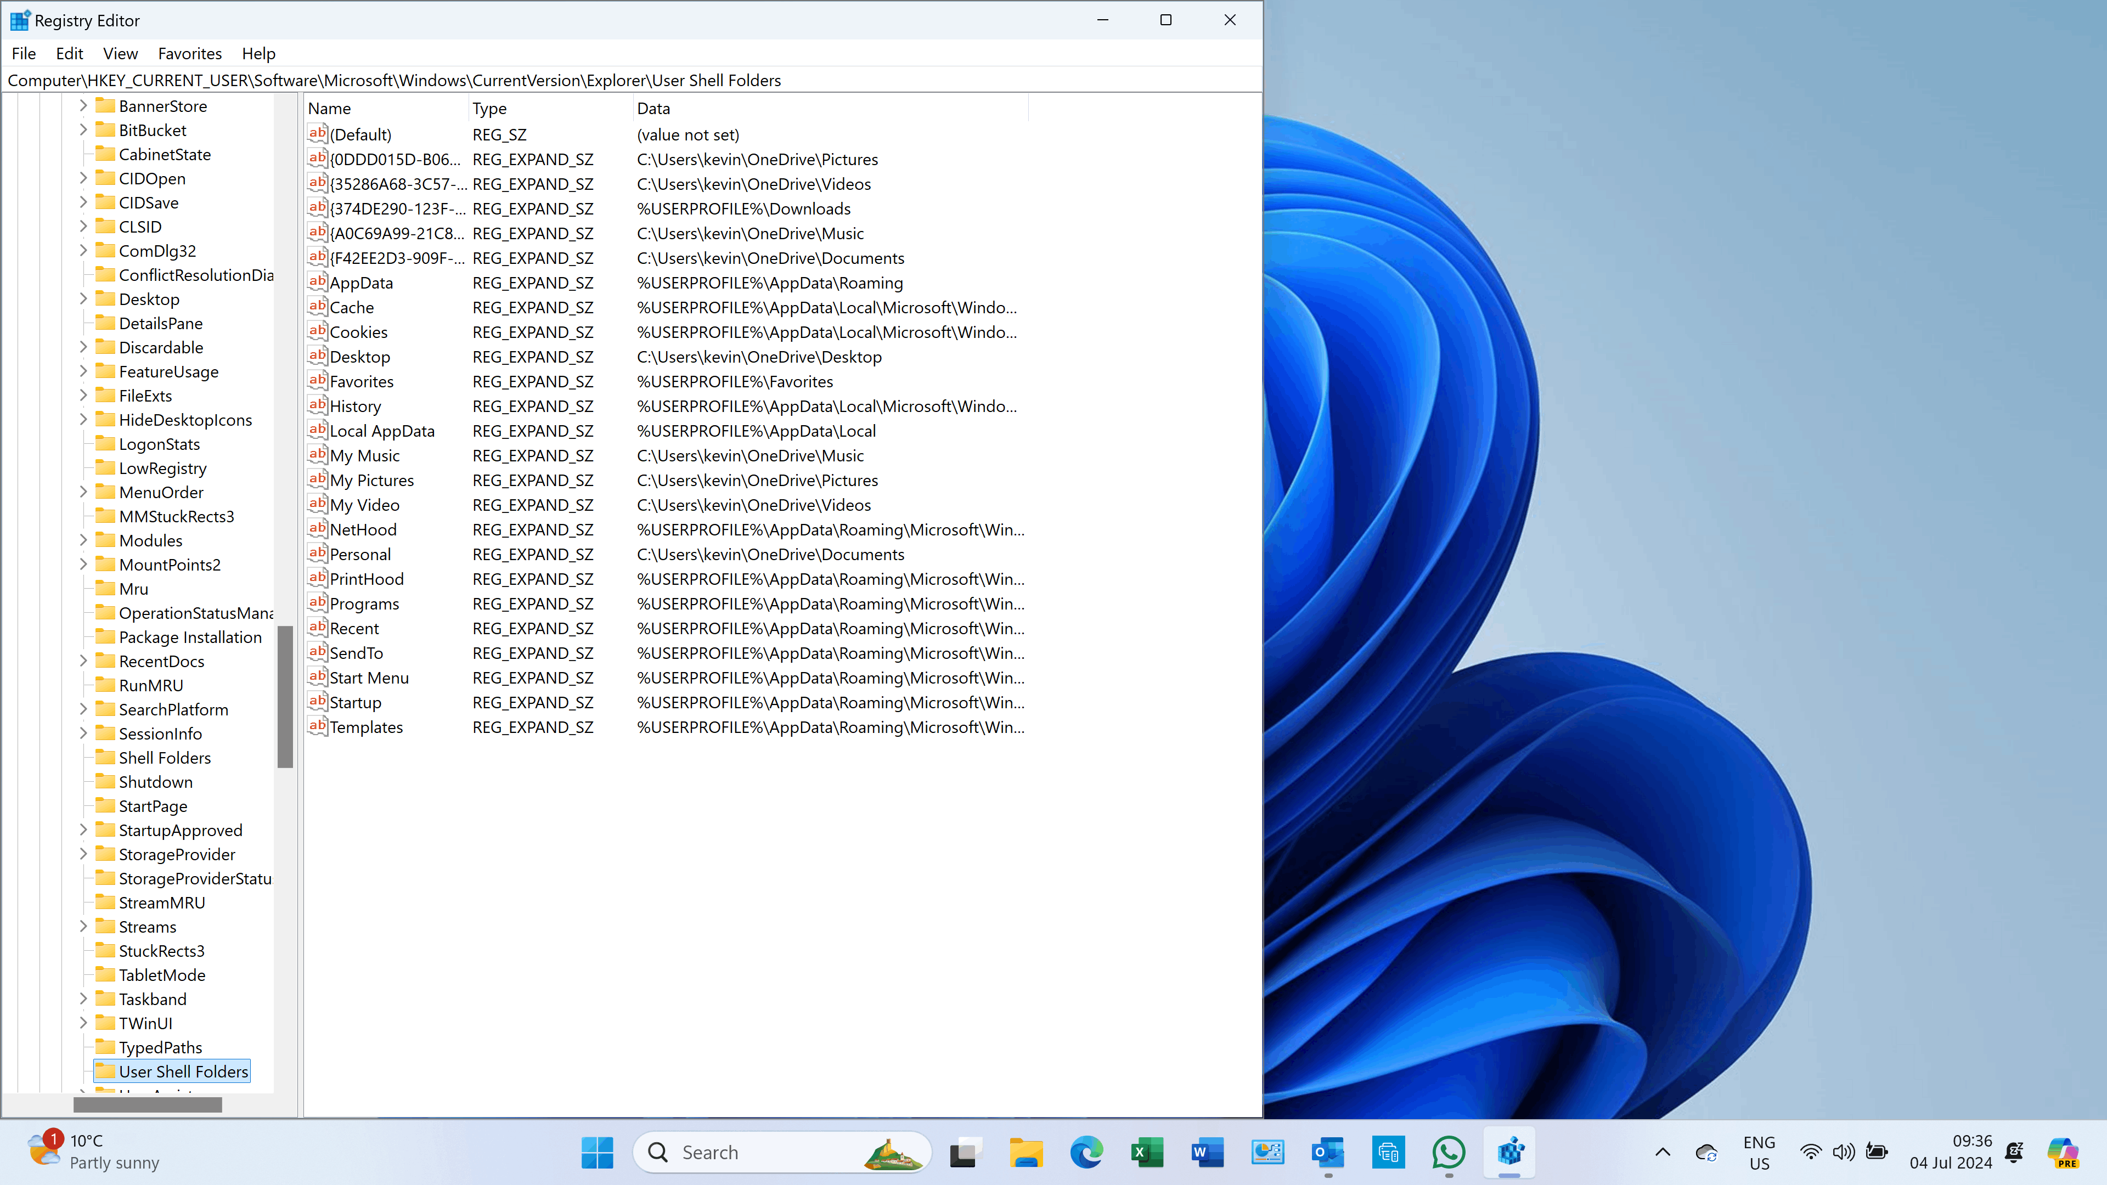Click the Word taskbar icon
Viewport: 2107px width, 1185px height.
pyautogui.click(x=1207, y=1152)
